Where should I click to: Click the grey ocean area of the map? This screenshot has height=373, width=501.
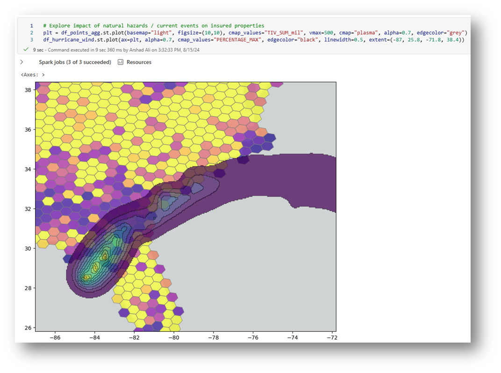pos(262,271)
